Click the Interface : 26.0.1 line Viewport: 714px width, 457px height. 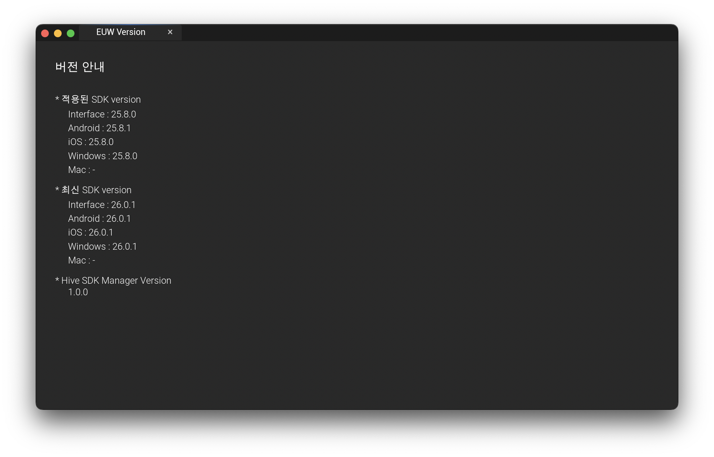point(102,205)
